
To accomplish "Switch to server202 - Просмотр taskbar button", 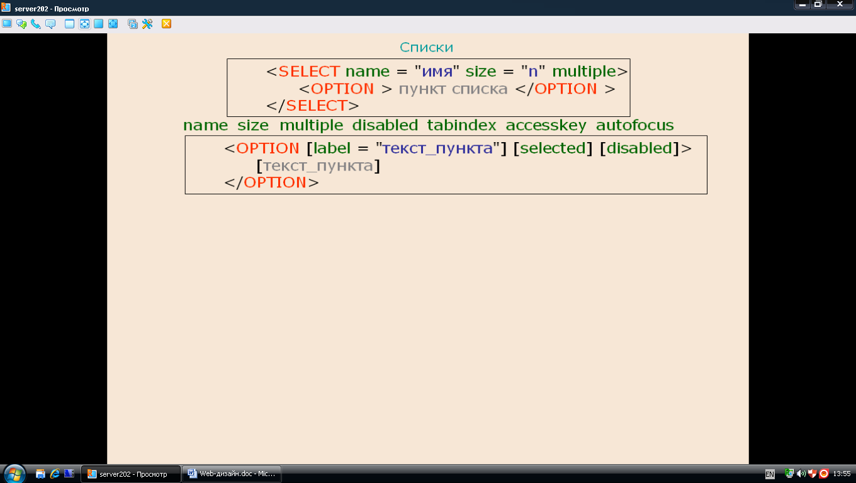I will [130, 474].
